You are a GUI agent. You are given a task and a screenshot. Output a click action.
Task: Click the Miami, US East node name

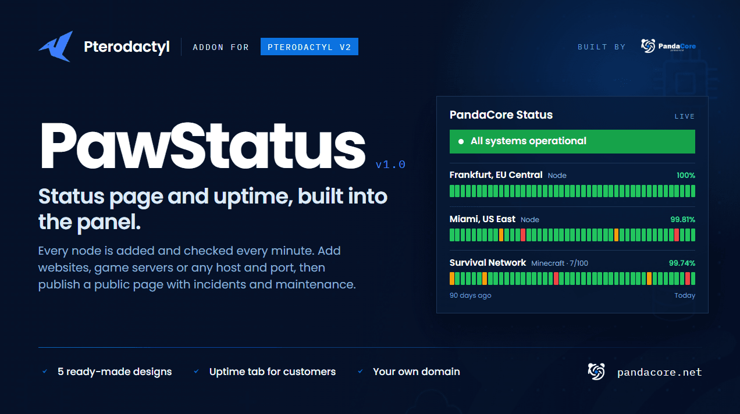point(483,219)
